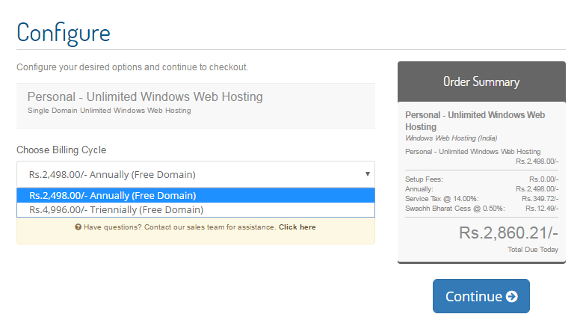This screenshot has width=583, height=320.
Task: Select the Annually Rs.2,498.00 option
Action: point(112,196)
